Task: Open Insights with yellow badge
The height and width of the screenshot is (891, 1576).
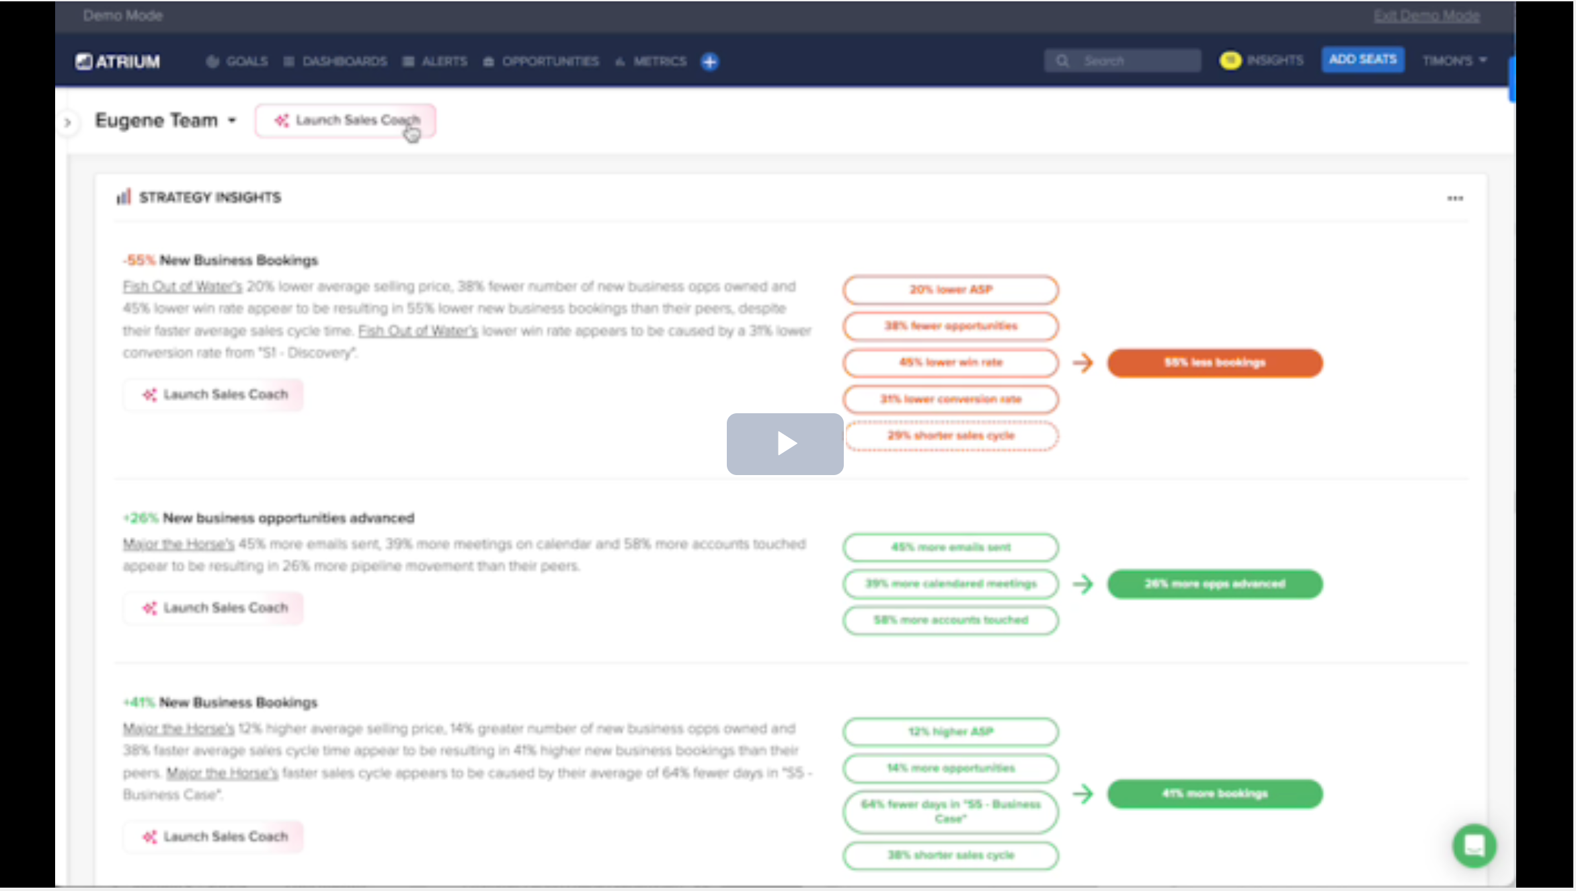Action: point(1261,60)
